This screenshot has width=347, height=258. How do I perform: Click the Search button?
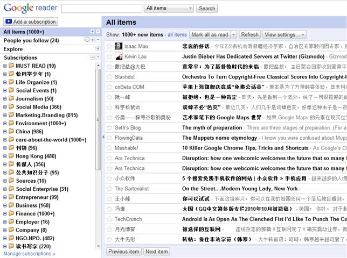207,9
